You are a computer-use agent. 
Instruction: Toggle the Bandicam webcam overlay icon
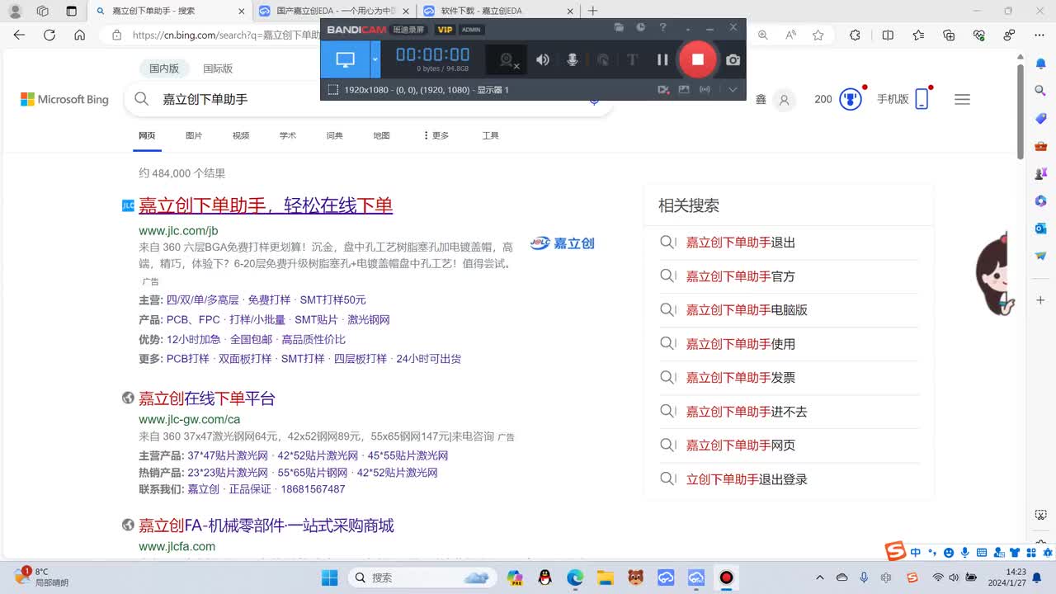tap(505, 59)
